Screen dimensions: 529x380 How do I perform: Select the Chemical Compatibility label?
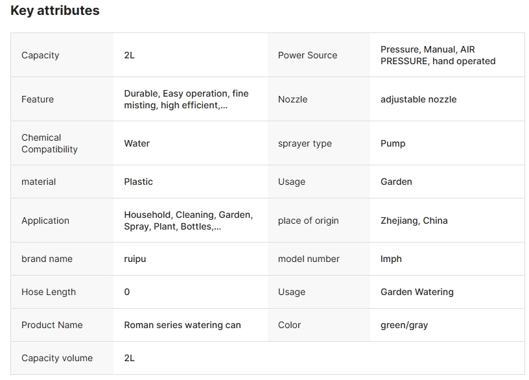(49, 143)
